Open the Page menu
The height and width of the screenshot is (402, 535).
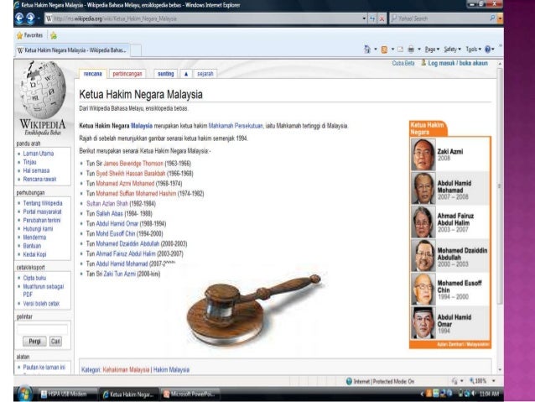432,50
